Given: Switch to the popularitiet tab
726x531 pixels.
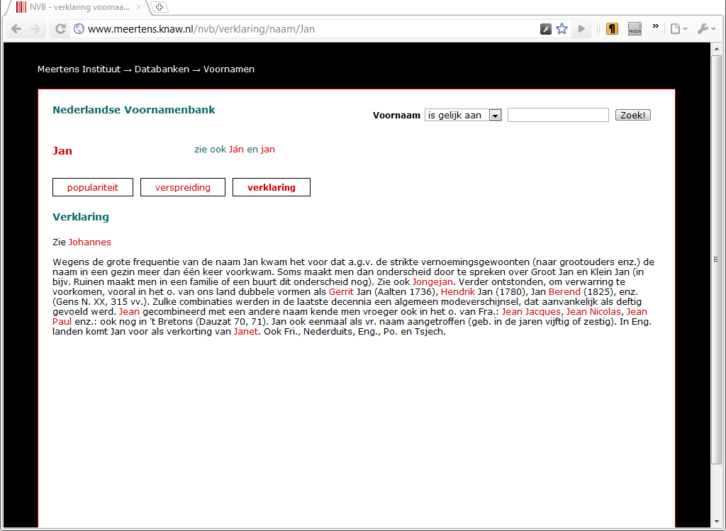Looking at the screenshot, I should [x=92, y=187].
